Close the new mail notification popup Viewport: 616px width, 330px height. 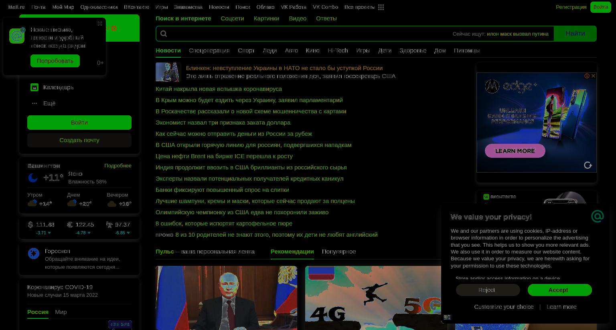coord(100,24)
